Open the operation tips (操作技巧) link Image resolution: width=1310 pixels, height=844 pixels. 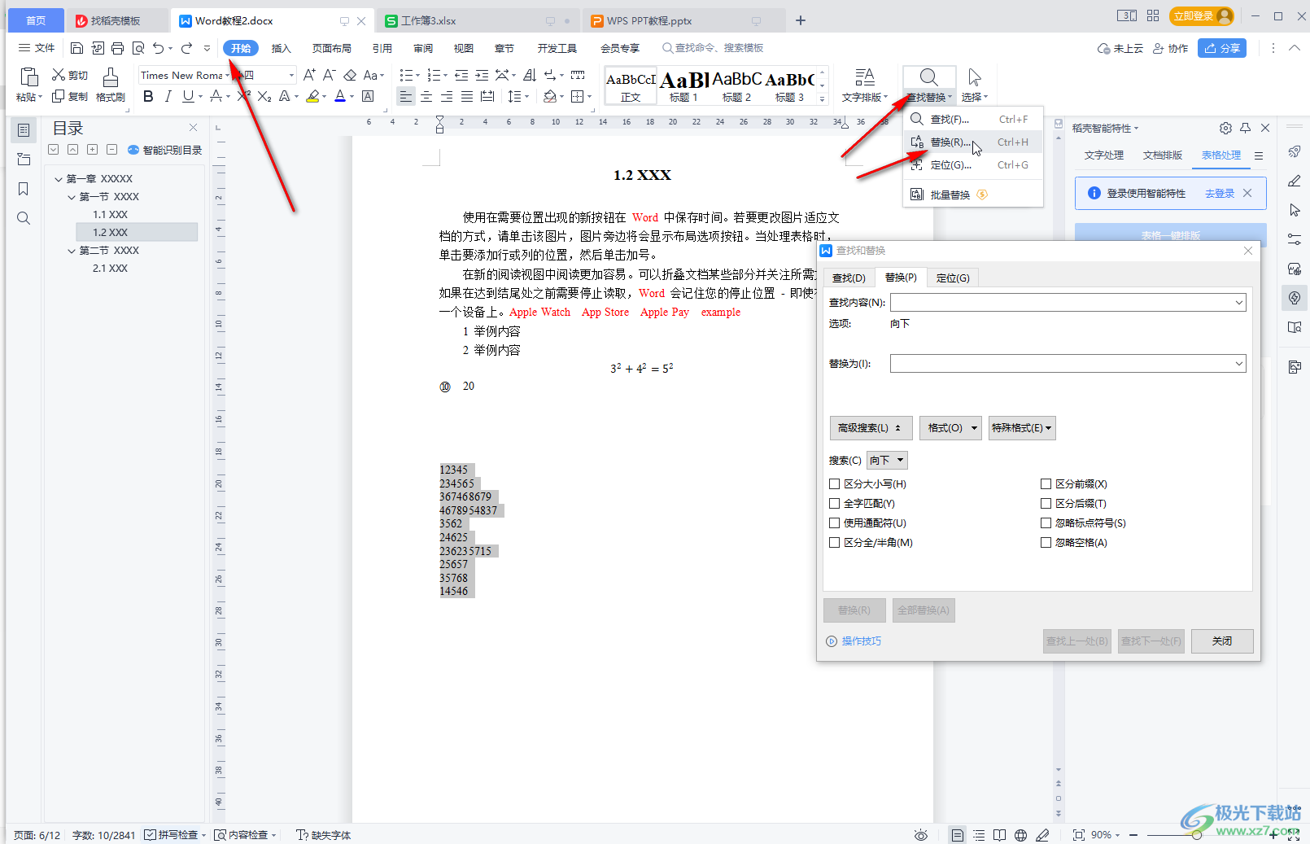click(861, 641)
